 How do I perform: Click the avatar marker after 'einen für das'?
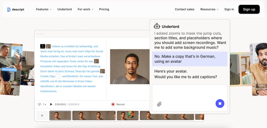pos(96,61)
